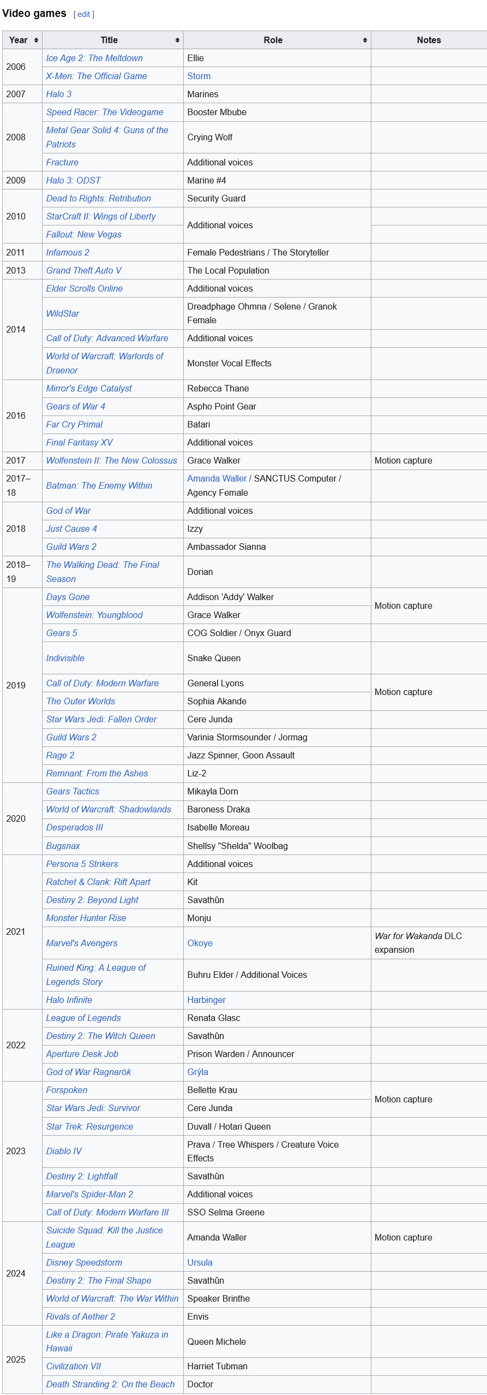Open the Far Cry Primal link
This screenshot has width=487, height=1395.
[x=74, y=425]
